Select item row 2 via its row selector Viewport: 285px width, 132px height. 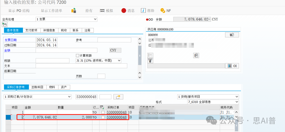pos(8,117)
